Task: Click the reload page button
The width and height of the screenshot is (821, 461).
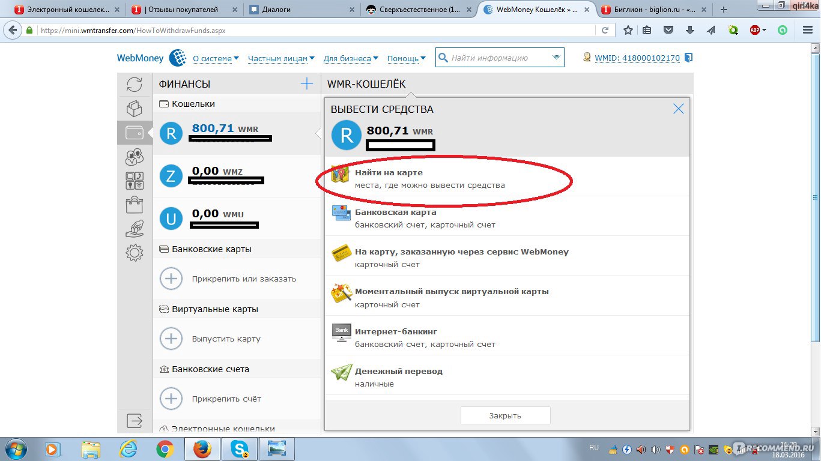Action: (605, 30)
